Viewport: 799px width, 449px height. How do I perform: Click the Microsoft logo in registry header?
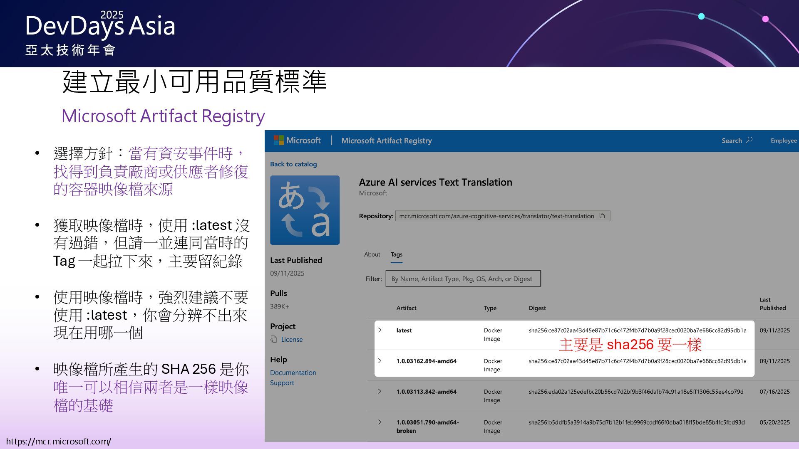(x=297, y=141)
